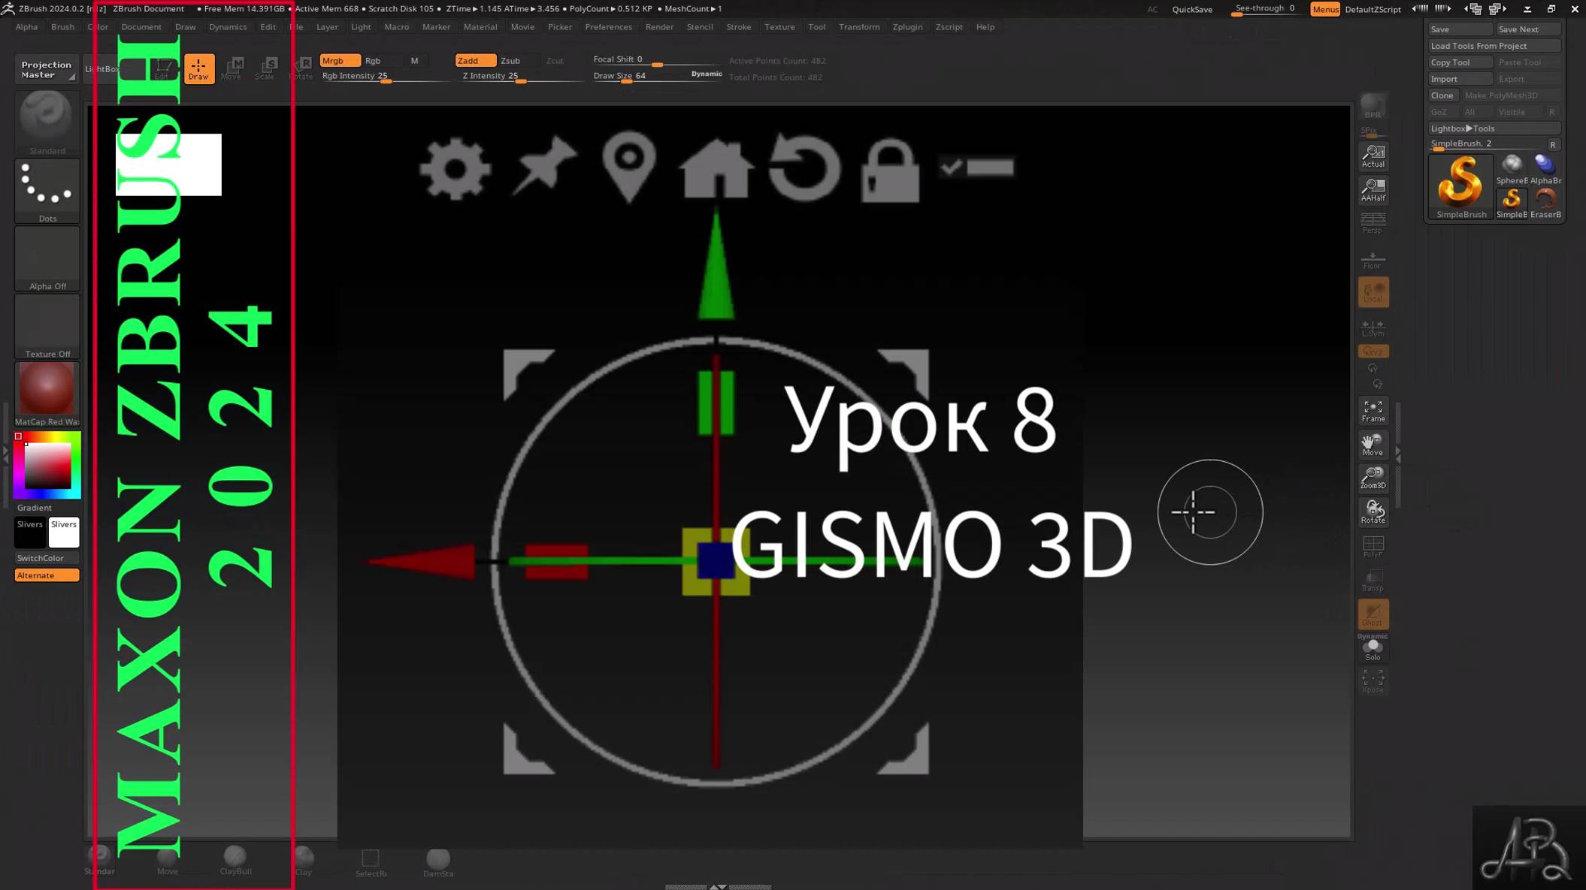
Task: Select the Draw mode button
Action: pyautogui.click(x=198, y=68)
